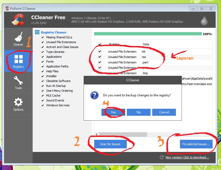Click the .tmp data cell
Image resolution: width=221 pixels, height=170 pixels.
pos(145,73)
